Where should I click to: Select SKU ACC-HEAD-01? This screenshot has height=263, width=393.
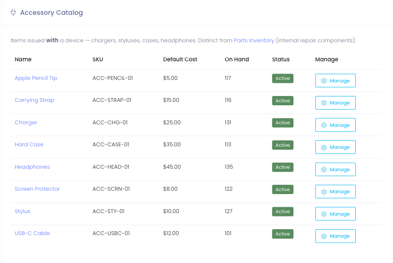pyautogui.click(x=111, y=167)
